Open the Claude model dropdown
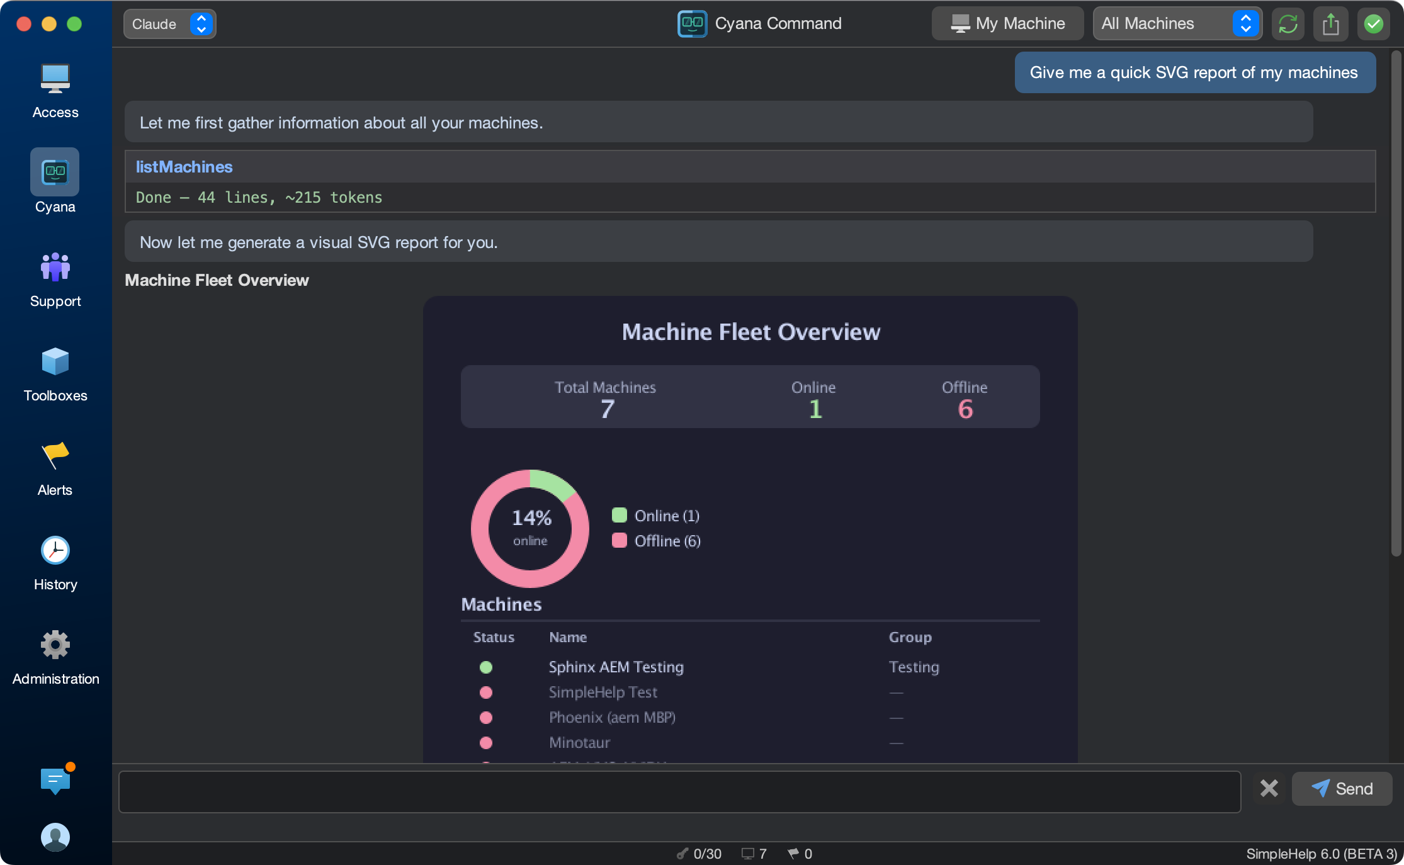This screenshot has width=1404, height=865. (170, 24)
